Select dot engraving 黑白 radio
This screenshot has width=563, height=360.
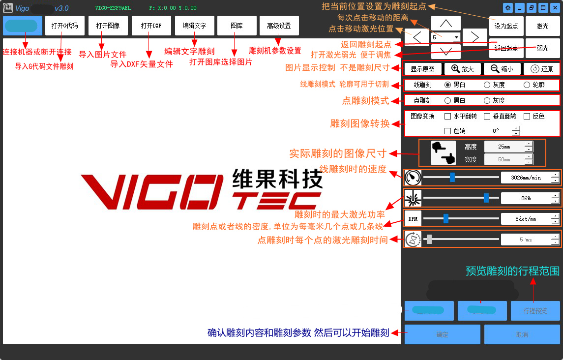click(x=448, y=101)
